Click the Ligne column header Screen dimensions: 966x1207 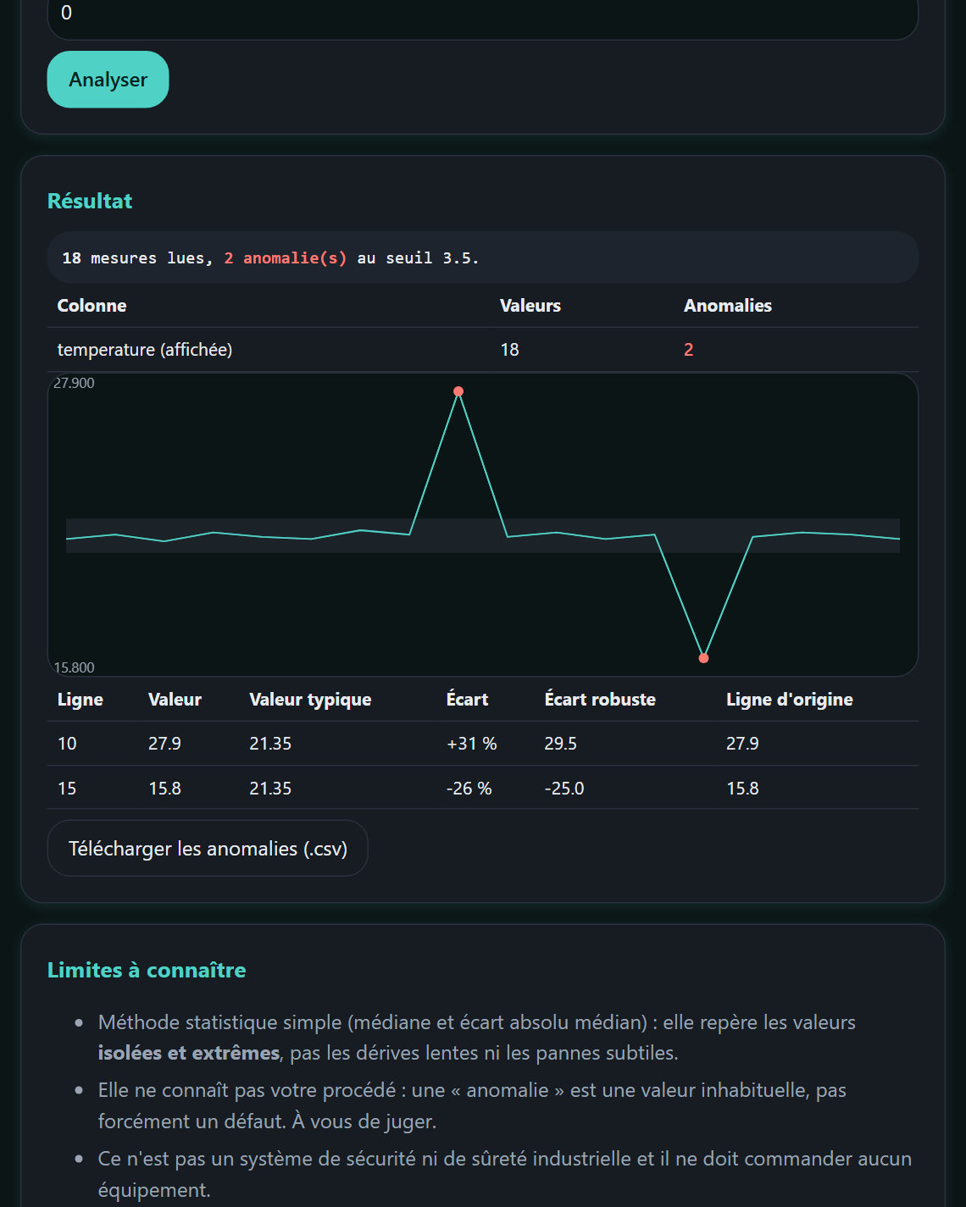click(x=80, y=700)
